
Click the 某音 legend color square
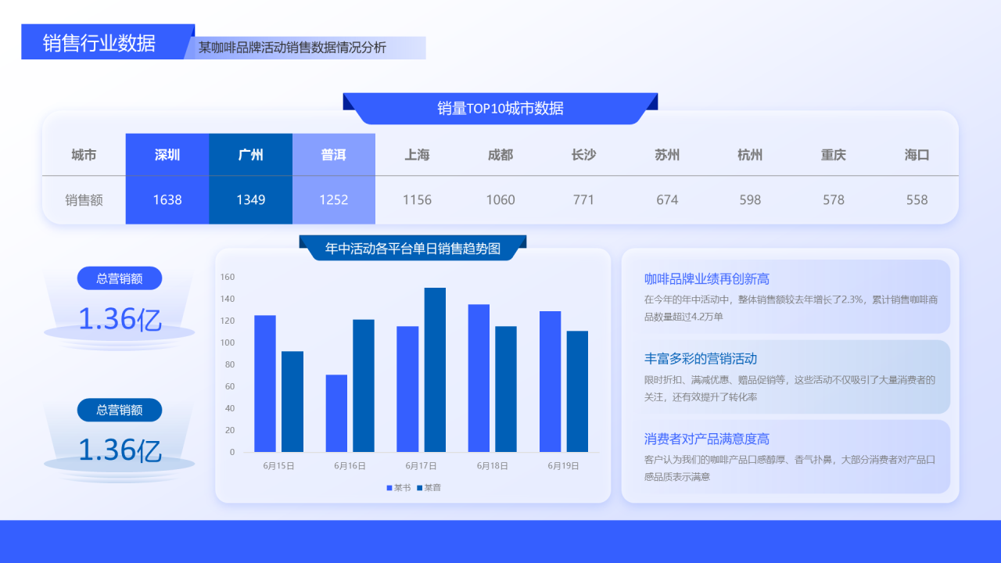(x=422, y=487)
